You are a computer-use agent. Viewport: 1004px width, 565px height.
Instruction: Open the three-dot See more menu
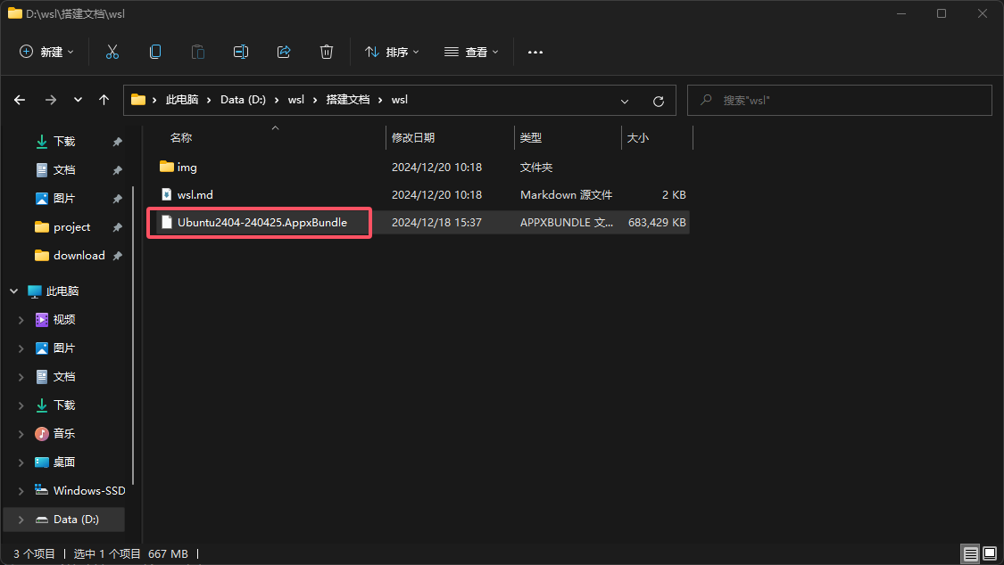535,52
